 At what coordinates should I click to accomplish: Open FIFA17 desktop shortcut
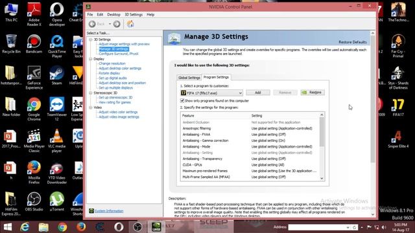coord(398,107)
